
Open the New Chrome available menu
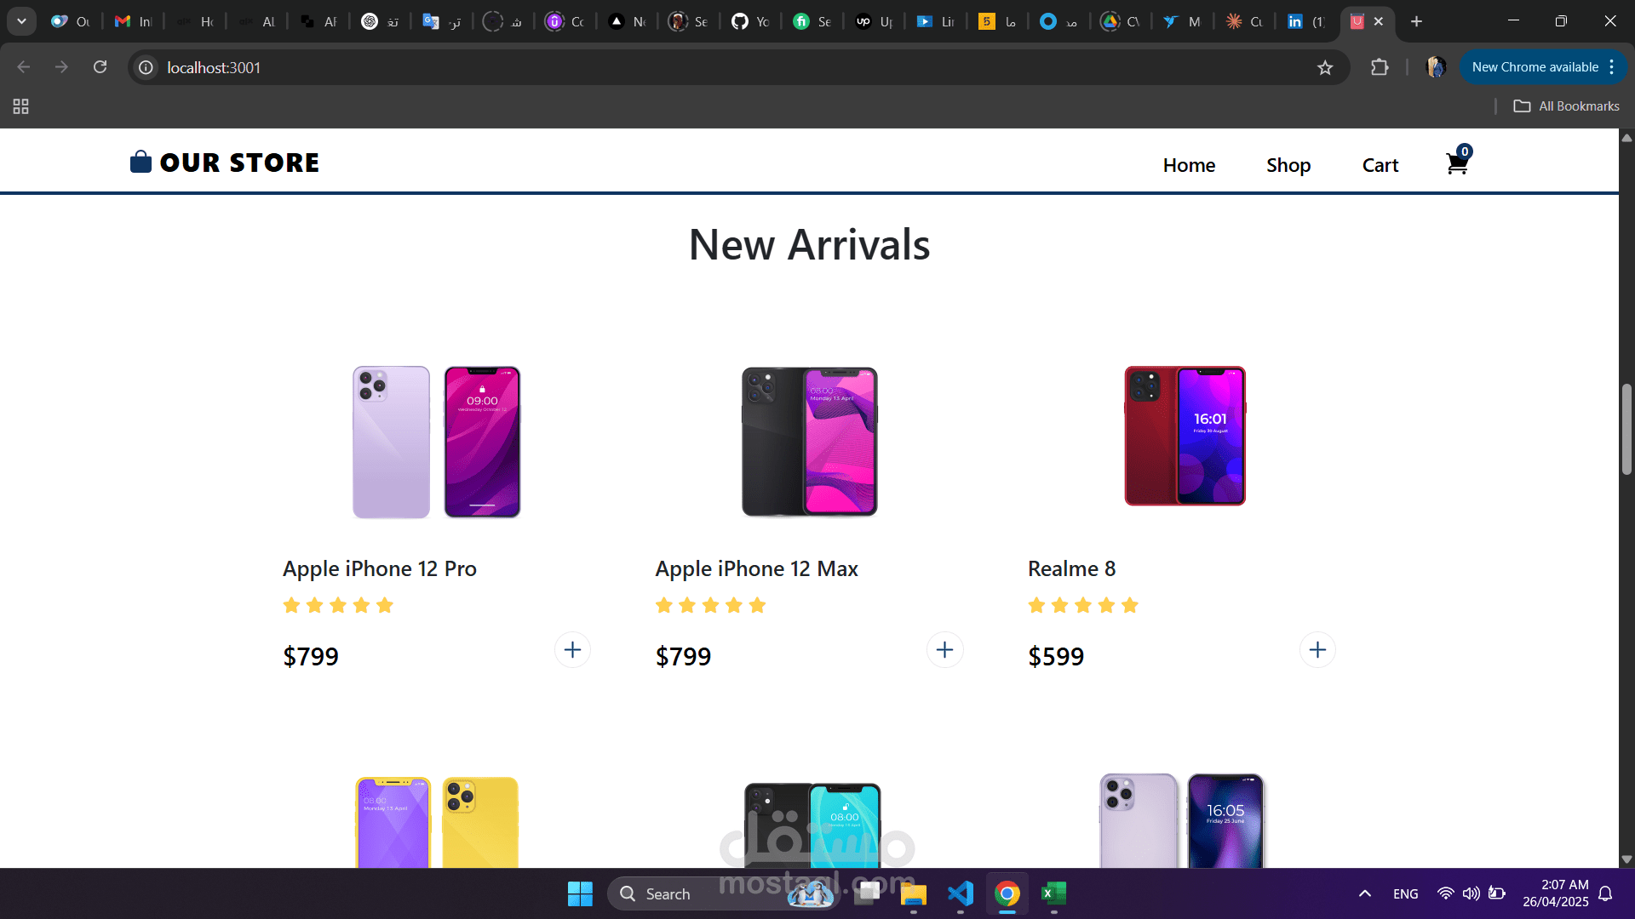[x=1543, y=67]
